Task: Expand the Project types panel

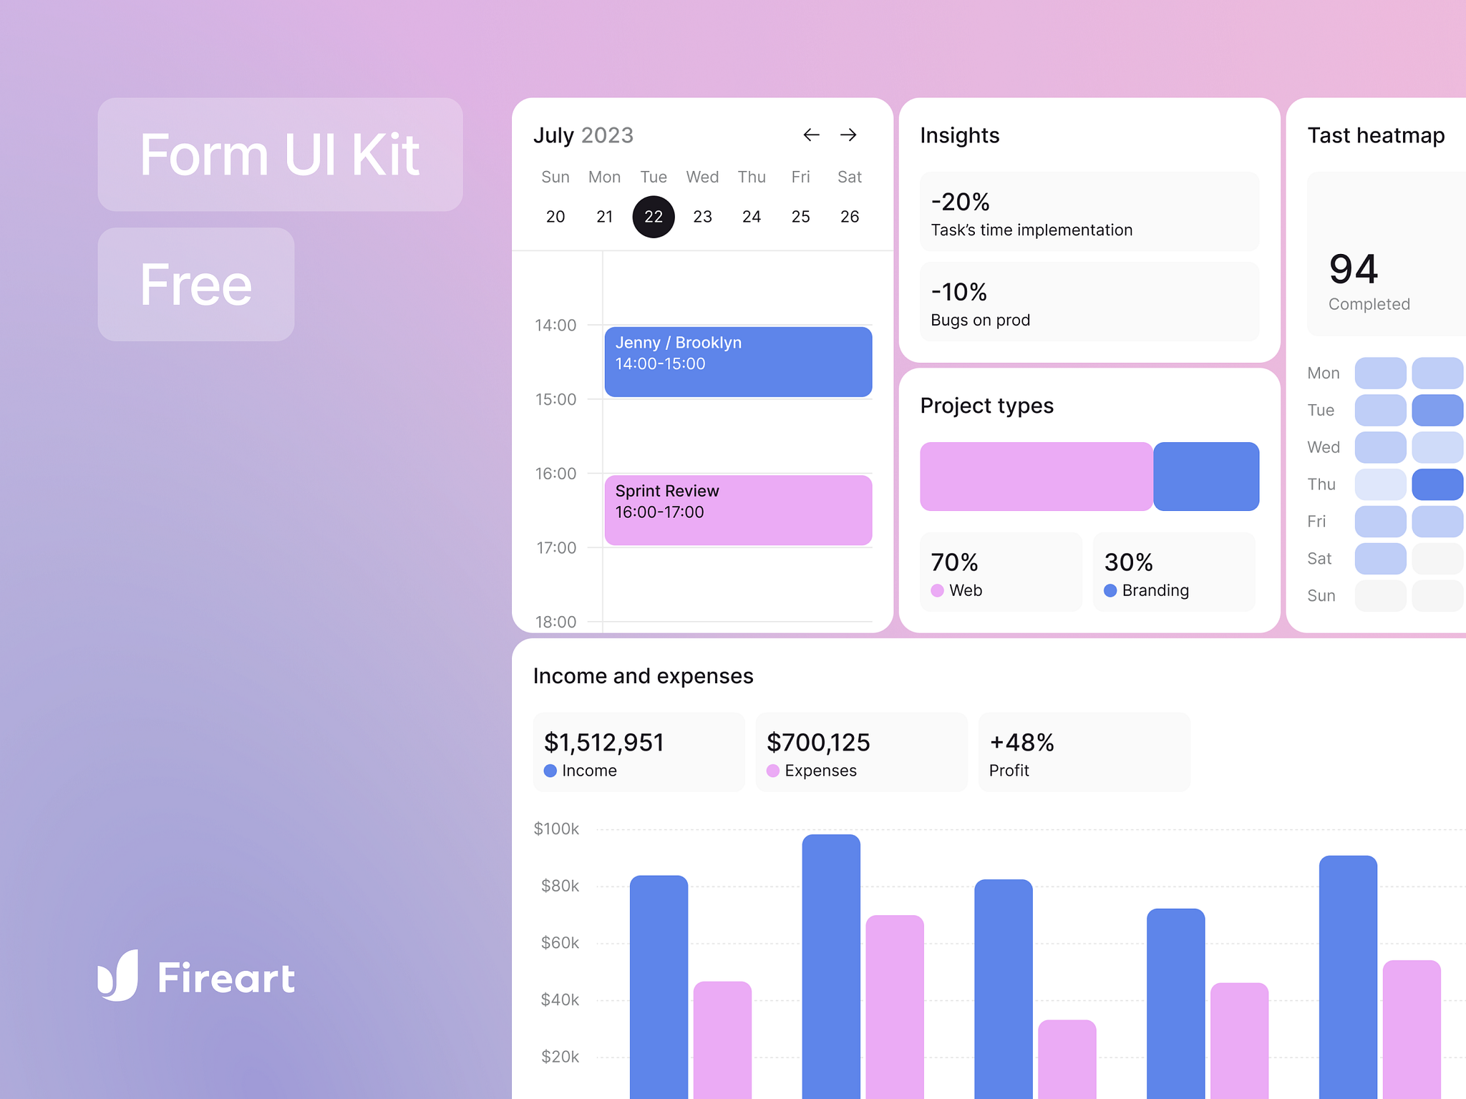Action: coord(987,406)
